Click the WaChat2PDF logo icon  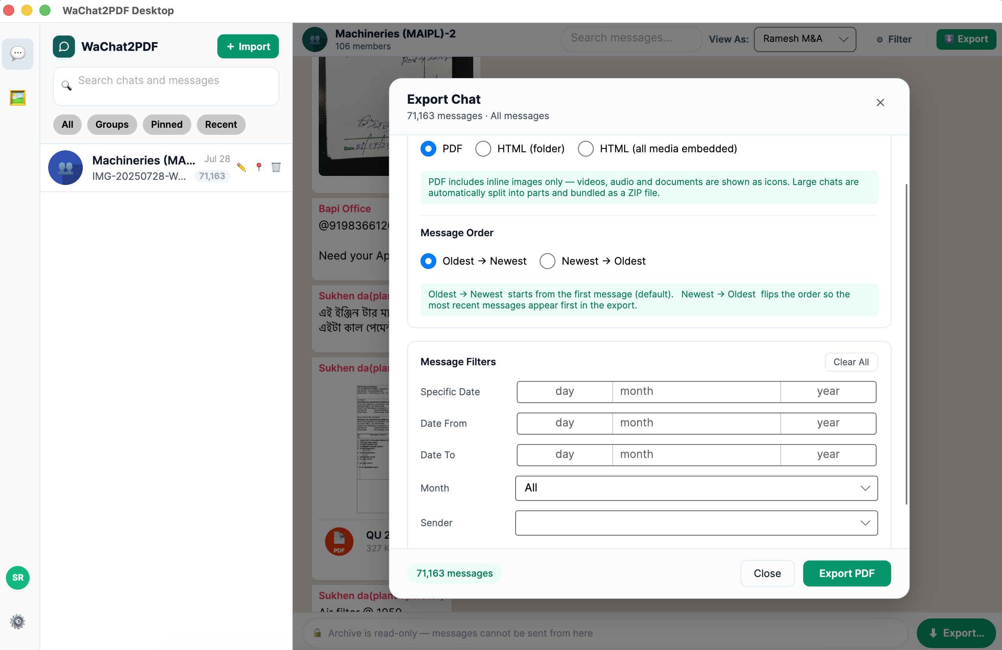64,46
